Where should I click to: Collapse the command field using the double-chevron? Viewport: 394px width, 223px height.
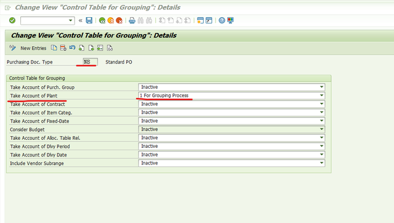coord(81,20)
